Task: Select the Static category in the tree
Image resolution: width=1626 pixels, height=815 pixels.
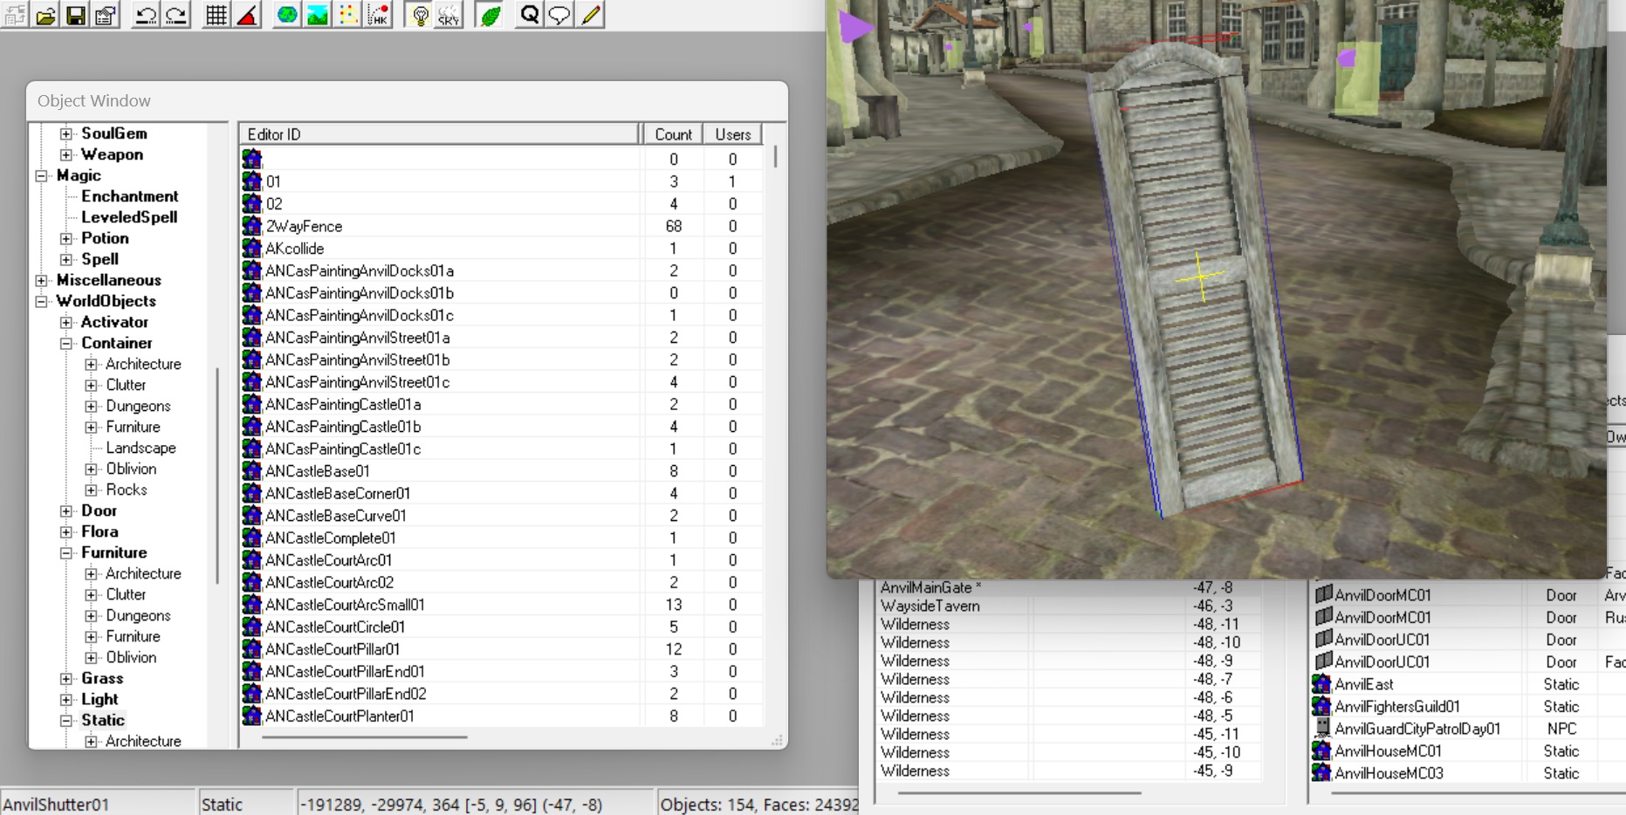Action: [103, 720]
